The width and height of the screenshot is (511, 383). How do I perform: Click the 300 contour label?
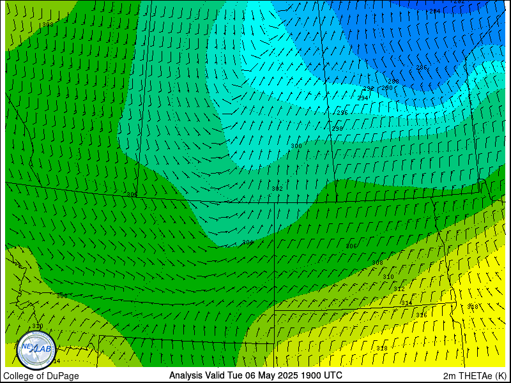click(296, 146)
